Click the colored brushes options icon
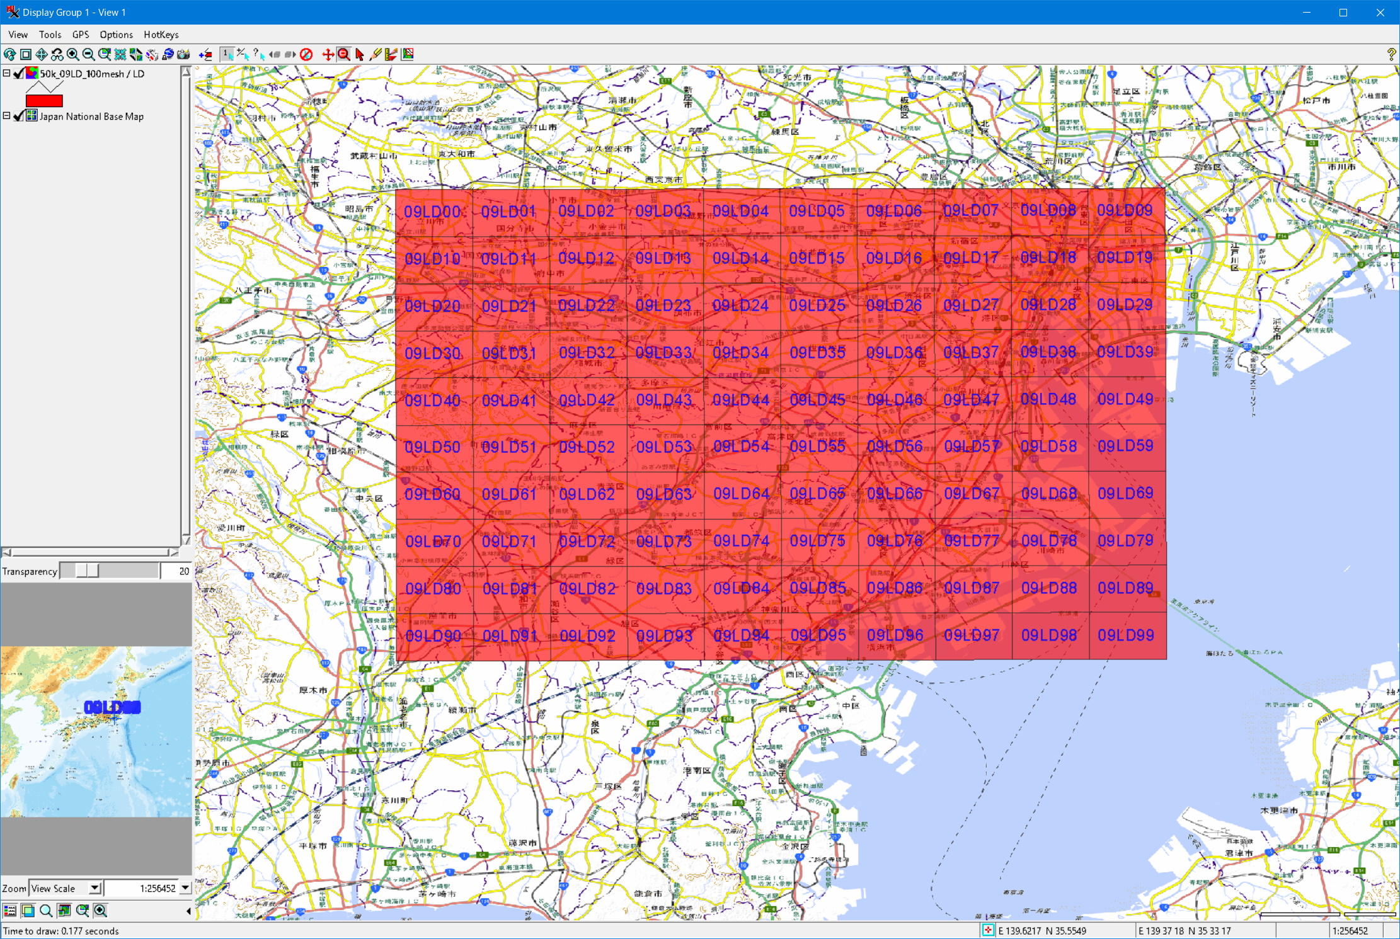The height and width of the screenshot is (939, 1400). (152, 55)
